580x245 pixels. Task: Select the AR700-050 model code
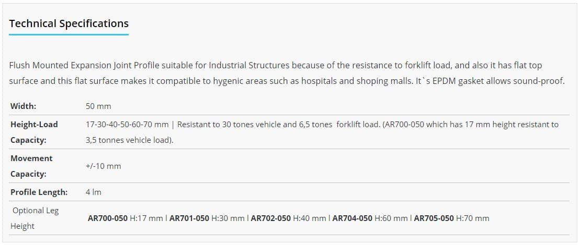click(x=108, y=218)
